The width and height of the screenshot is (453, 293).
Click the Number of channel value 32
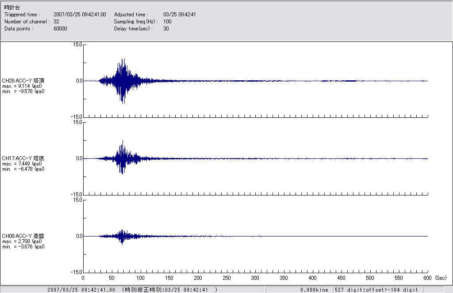[56, 22]
